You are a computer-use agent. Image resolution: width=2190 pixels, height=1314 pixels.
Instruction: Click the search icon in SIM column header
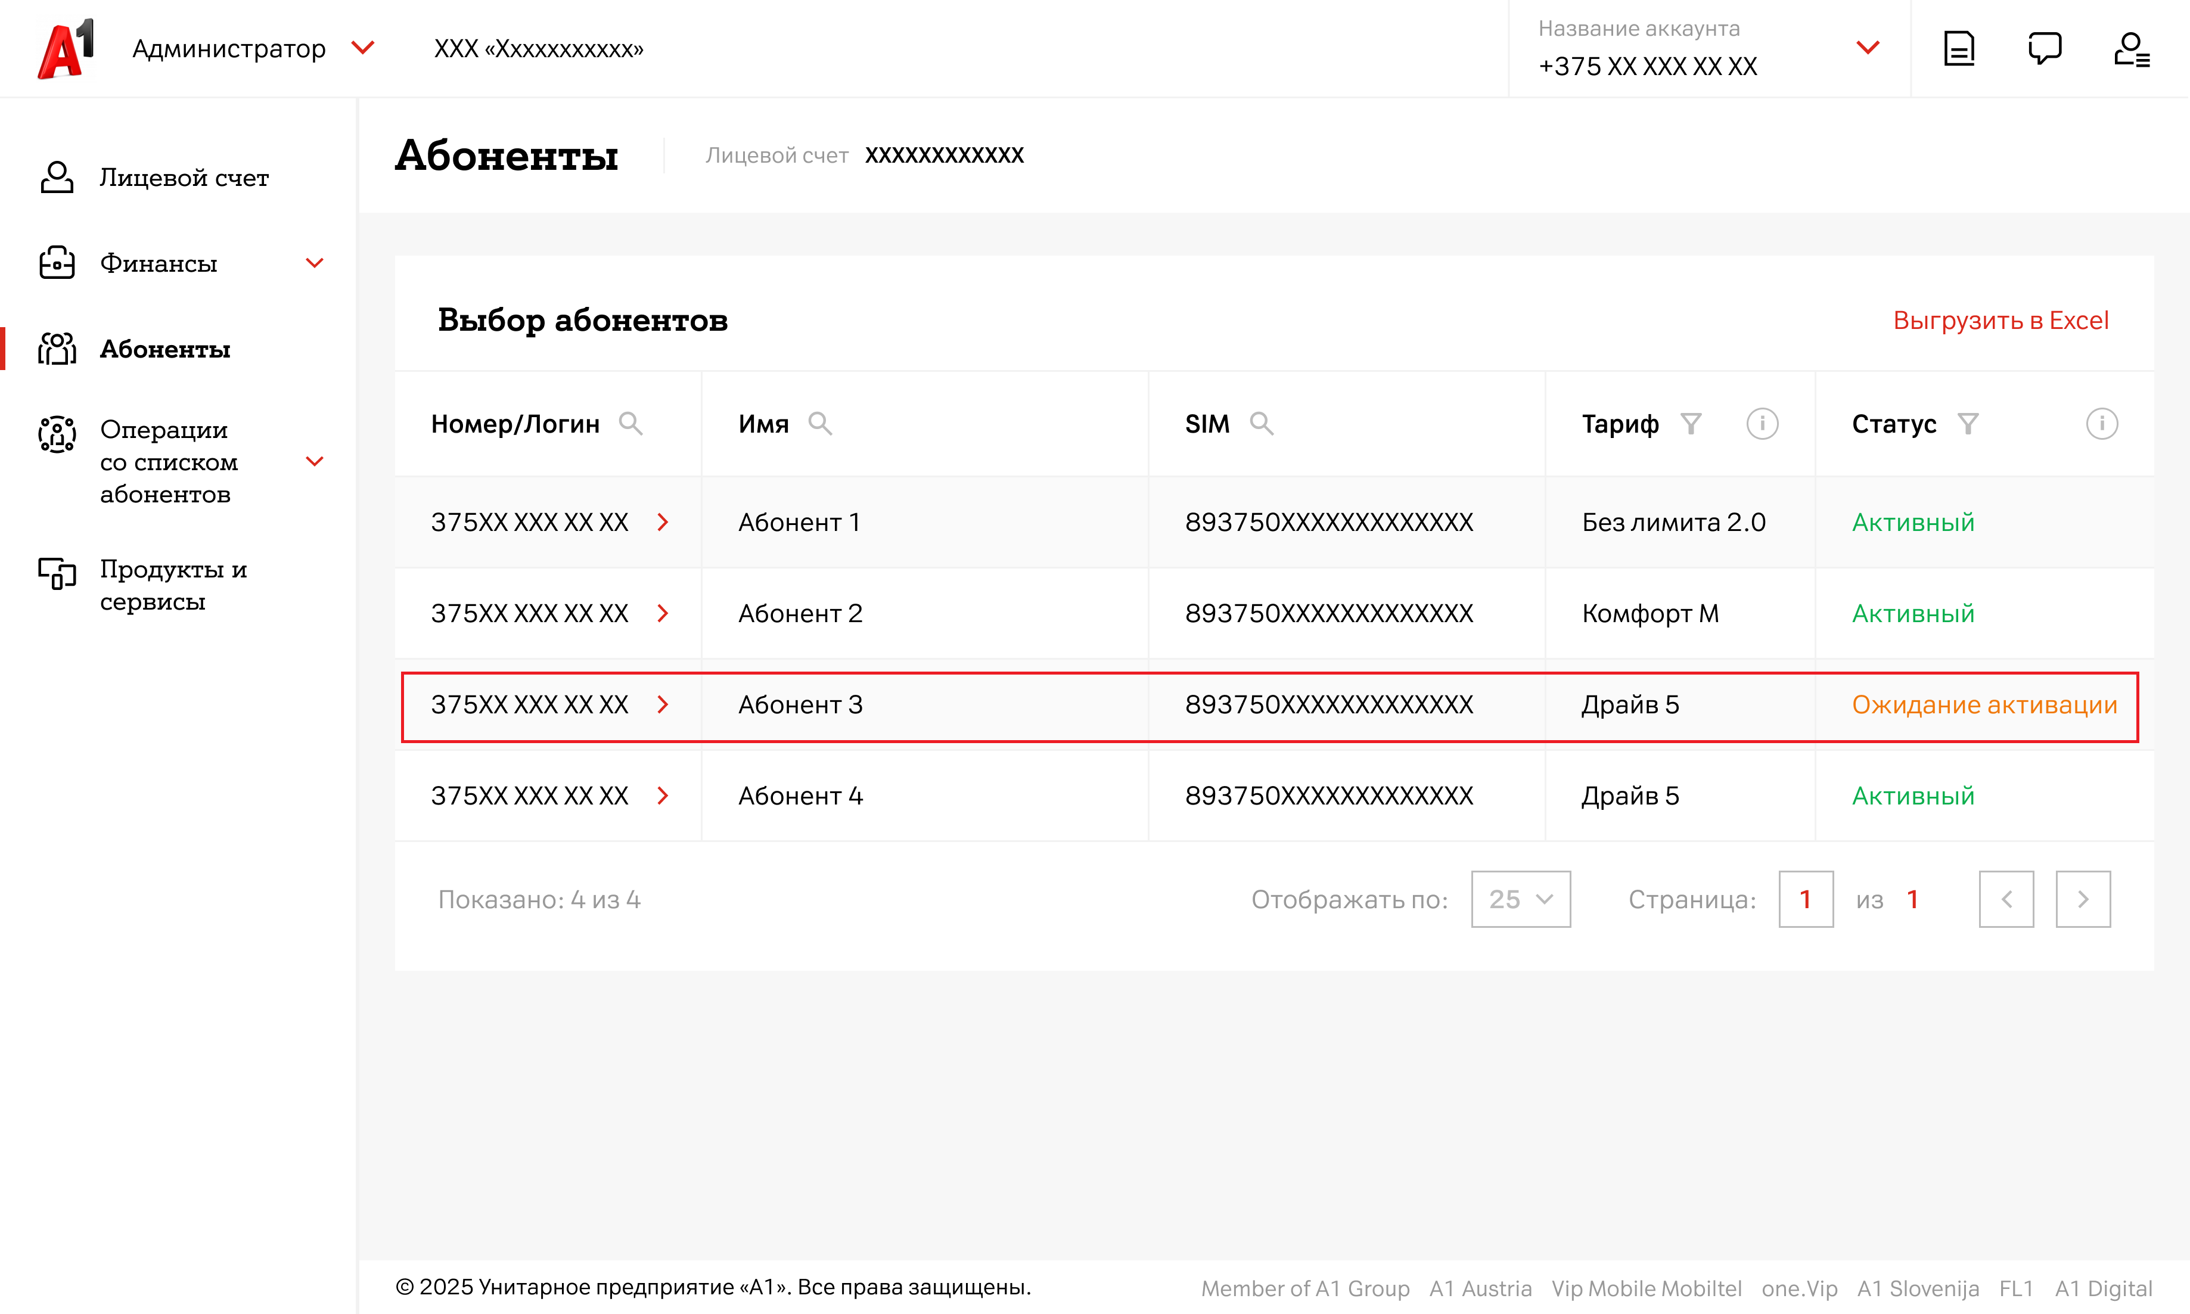coord(1260,424)
